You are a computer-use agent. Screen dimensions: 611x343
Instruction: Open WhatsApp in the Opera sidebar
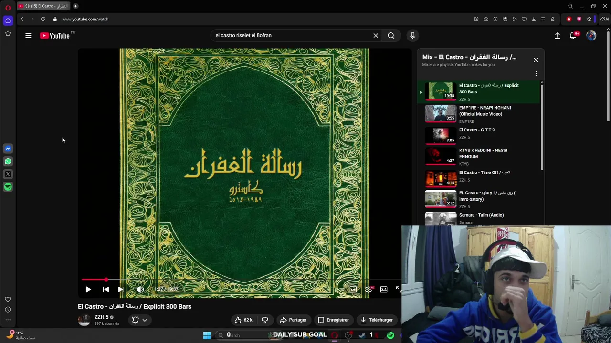pyautogui.click(x=8, y=161)
